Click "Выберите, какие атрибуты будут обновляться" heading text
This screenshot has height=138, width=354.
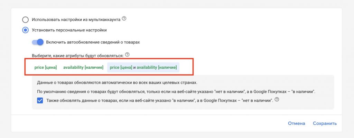(78, 56)
